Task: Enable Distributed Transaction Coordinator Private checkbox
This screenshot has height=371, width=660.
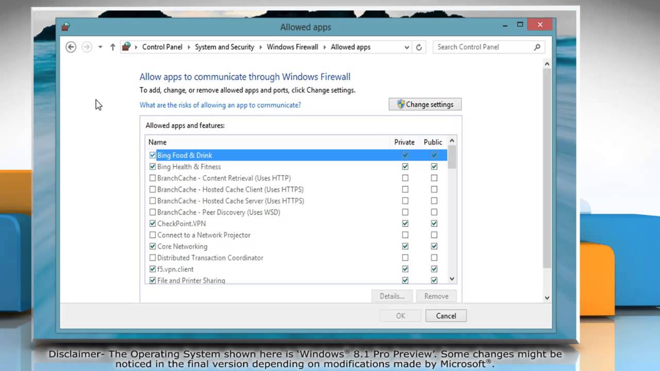Action: pos(405,258)
